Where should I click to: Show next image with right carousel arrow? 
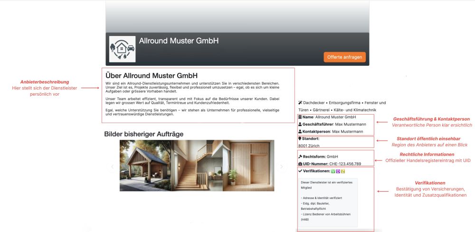click(281, 167)
